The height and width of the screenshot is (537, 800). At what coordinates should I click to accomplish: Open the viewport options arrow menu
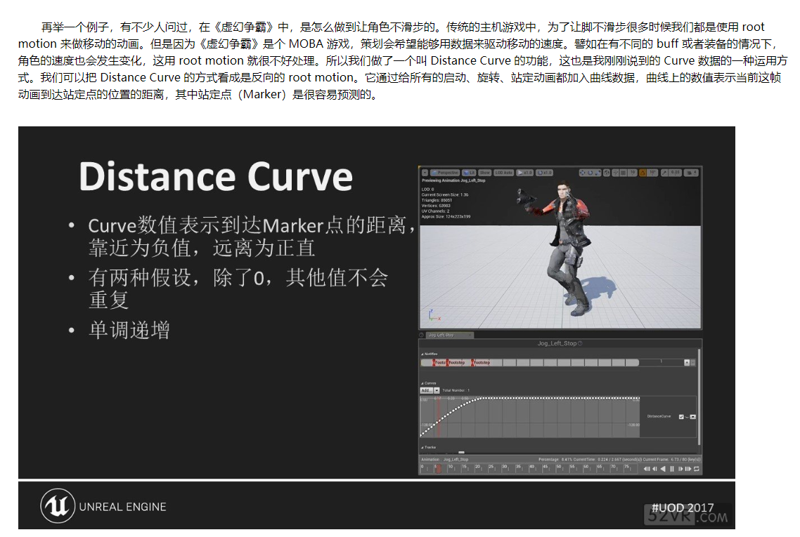[x=425, y=173]
